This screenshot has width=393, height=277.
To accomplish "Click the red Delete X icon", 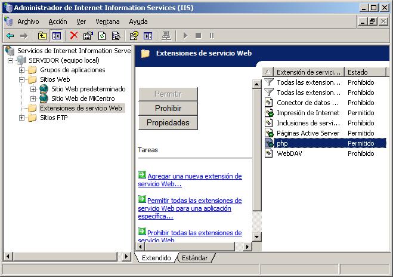I will [x=74, y=36].
